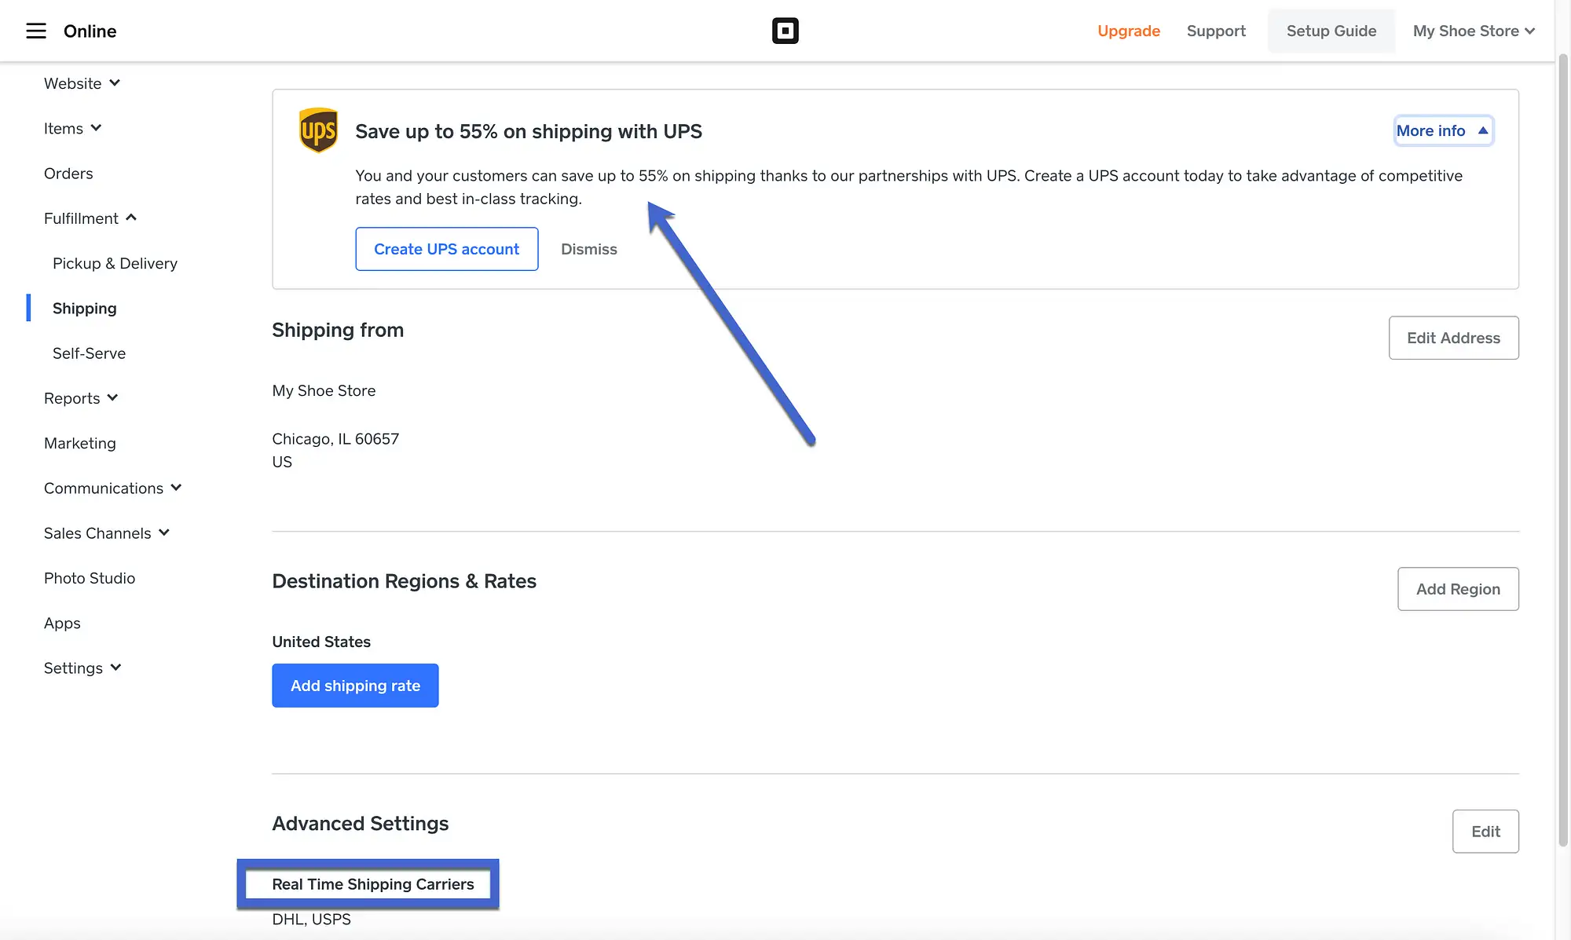Click the Square Online hamburger menu icon

(x=36, y=30)
